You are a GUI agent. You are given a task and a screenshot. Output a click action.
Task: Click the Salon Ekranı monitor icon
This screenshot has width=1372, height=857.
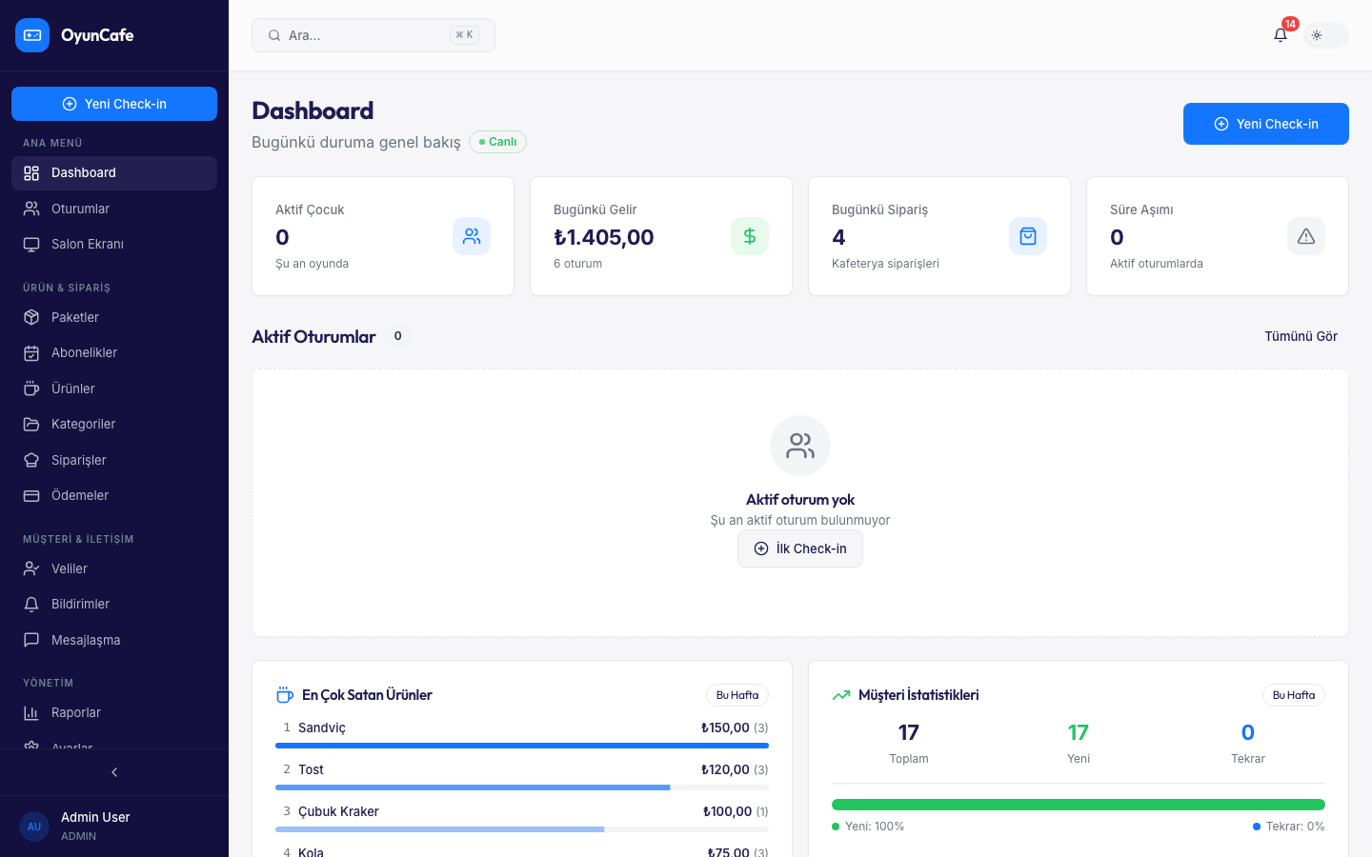pyautogui.click(x=31, y=244)
